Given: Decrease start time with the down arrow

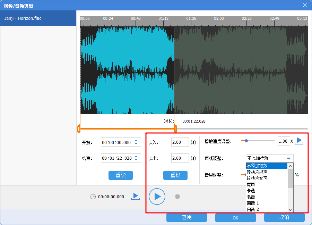Looking at the screenshot, I should pyautogui.click(x=136, y=144).
